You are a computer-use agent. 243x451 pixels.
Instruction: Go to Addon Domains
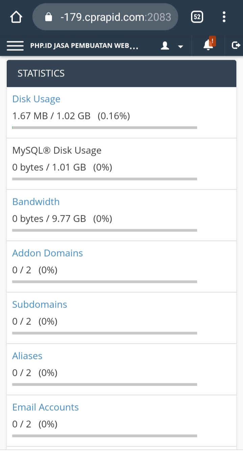pos(48,253)
